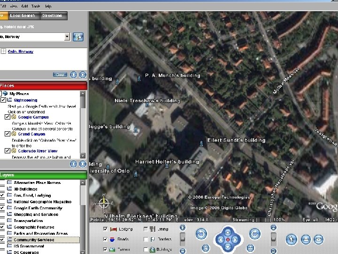
Task: Pan map right with navigation arrow
Action: click(x=235, y=239)
